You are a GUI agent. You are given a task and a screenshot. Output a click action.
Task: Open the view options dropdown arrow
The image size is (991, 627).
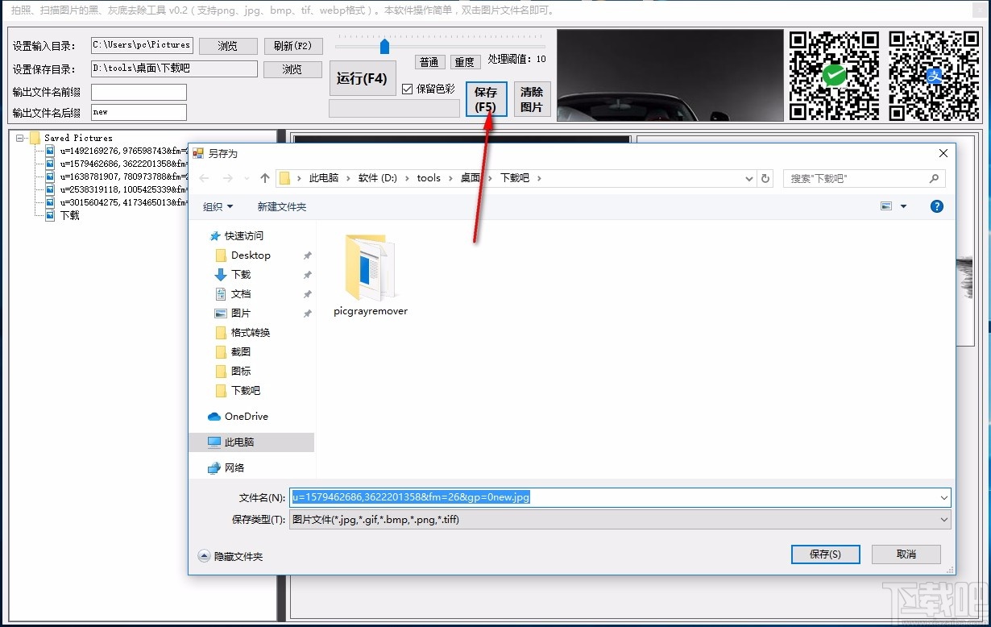pyautogui.click(x=903, y=206)
